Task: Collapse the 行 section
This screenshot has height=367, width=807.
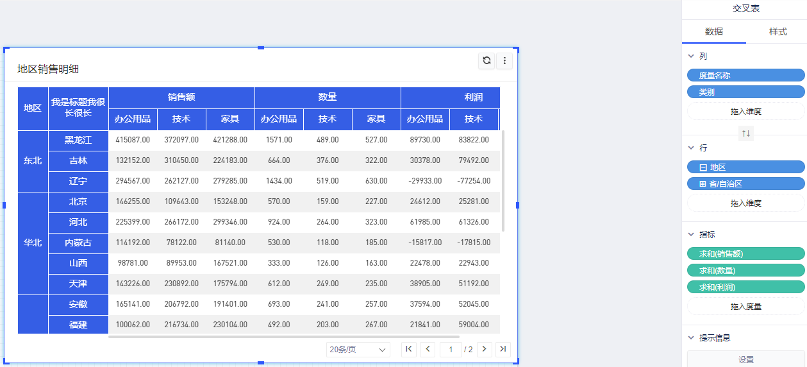Action: click(x=691, y=148)
